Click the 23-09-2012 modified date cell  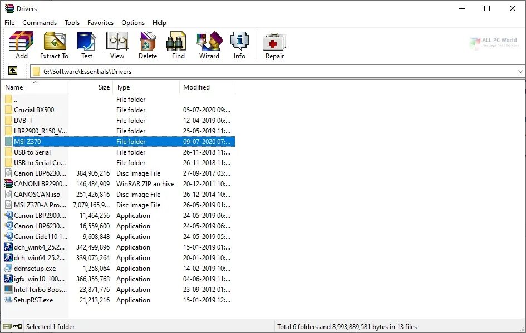point(207,290)
